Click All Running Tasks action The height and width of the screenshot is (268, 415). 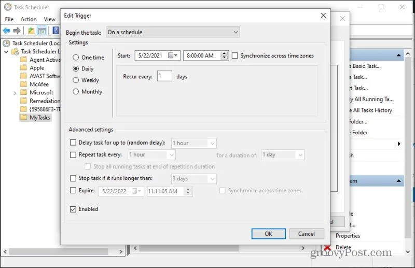(x=371, y=99)
